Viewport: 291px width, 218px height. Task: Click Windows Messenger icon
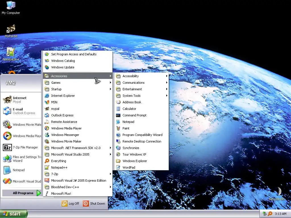tap(47, 135)
